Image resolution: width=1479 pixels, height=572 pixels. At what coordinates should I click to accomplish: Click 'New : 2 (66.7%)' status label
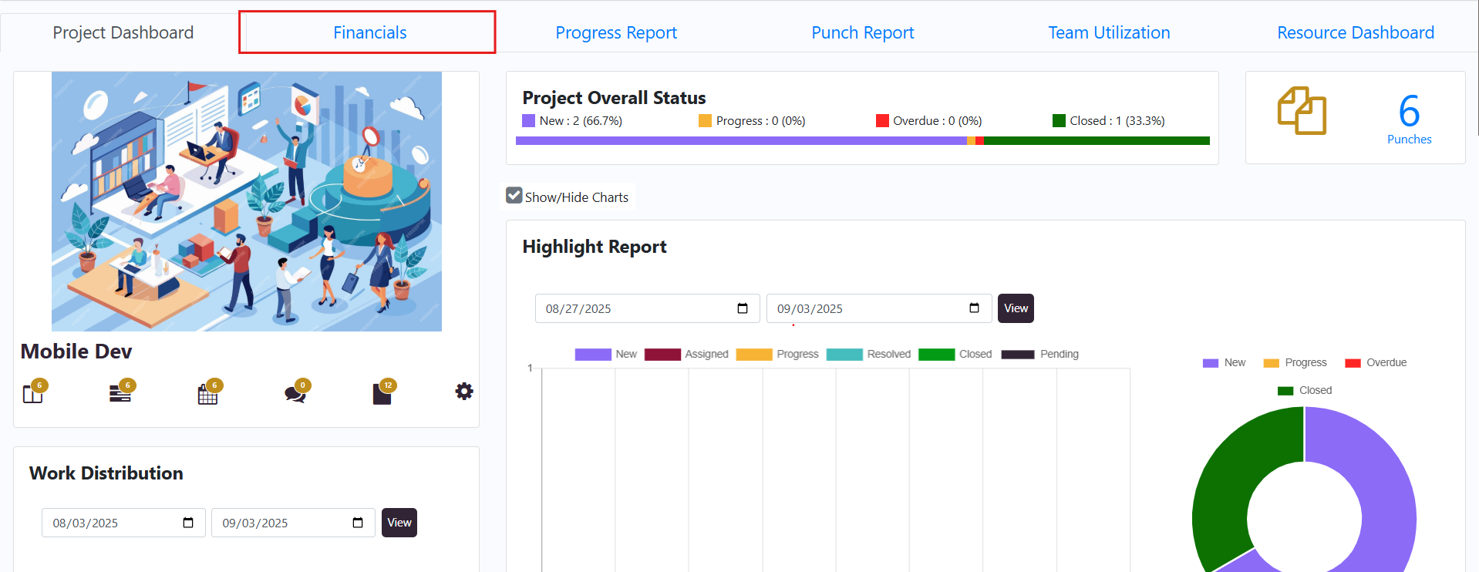(581, 121)
